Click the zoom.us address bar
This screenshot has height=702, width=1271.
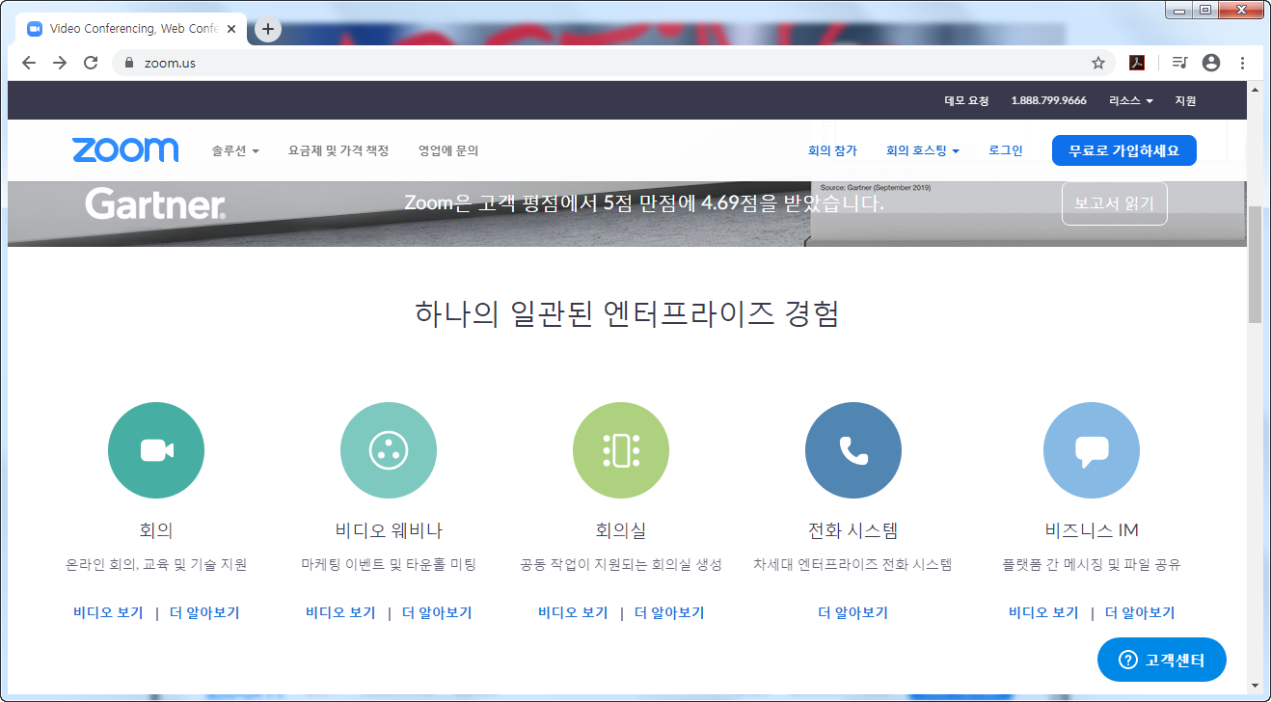[x=611, y=63]
